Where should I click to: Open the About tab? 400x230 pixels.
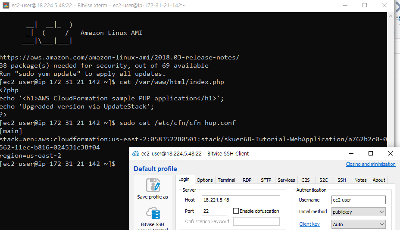point(379,180)
